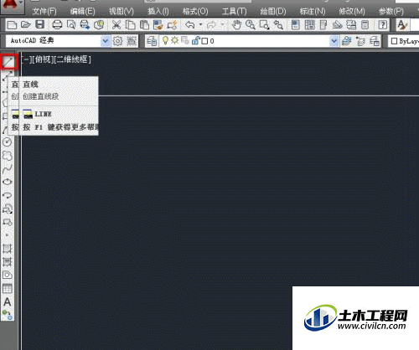Screen dimensions: 419x350
Task: Click the Workspace Settings gear icon
Action: 117,41
